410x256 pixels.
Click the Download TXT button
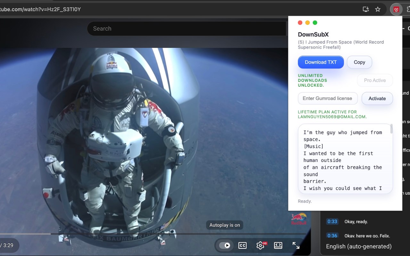tap(321, 62)
